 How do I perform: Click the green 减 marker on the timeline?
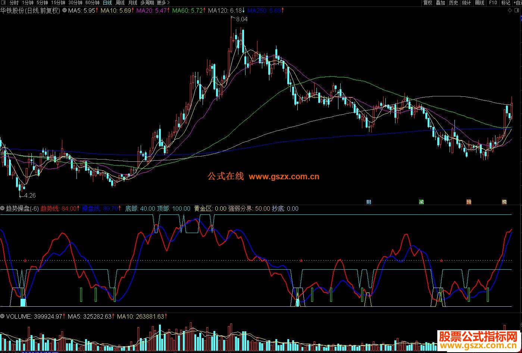point(421,202)
